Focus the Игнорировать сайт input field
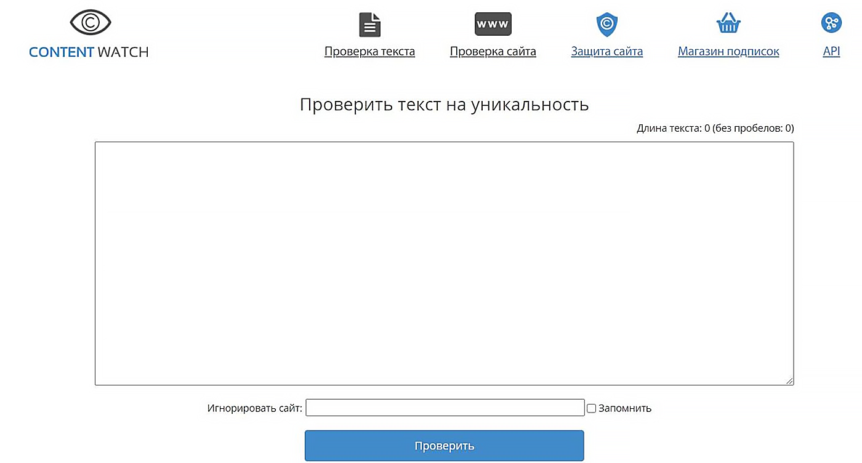The image size is (862, 463). tap(445, 408)
